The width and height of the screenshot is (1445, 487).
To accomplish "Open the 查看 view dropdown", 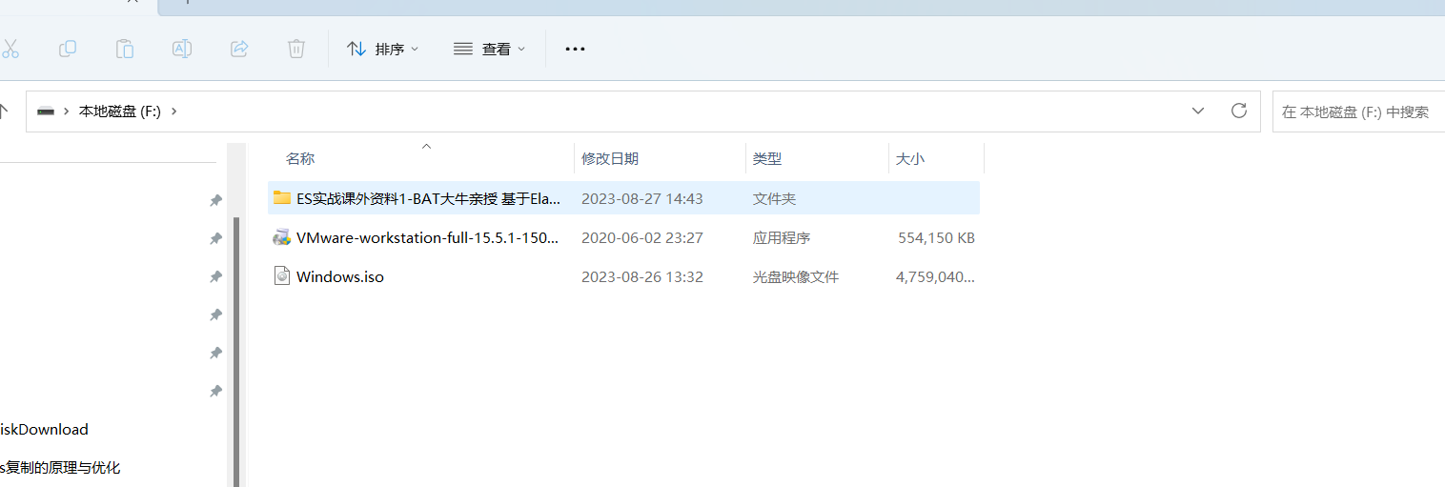I will coord(489,49).
